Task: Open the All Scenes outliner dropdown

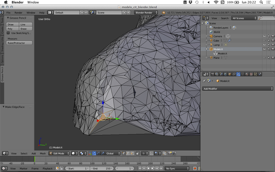Action: coord(244,18)
